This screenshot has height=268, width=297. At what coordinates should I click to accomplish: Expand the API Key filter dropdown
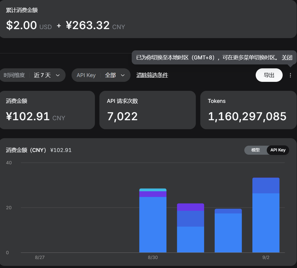coord(101,75)
